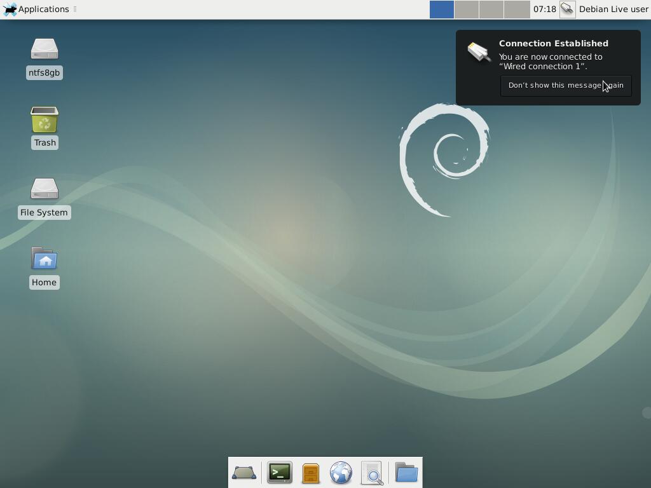
Task: Switch to the fourth workspace
Action: click(x=516, y=9)
